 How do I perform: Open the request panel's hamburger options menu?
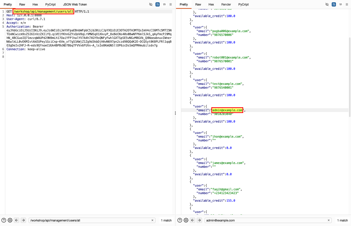[171, 5]
